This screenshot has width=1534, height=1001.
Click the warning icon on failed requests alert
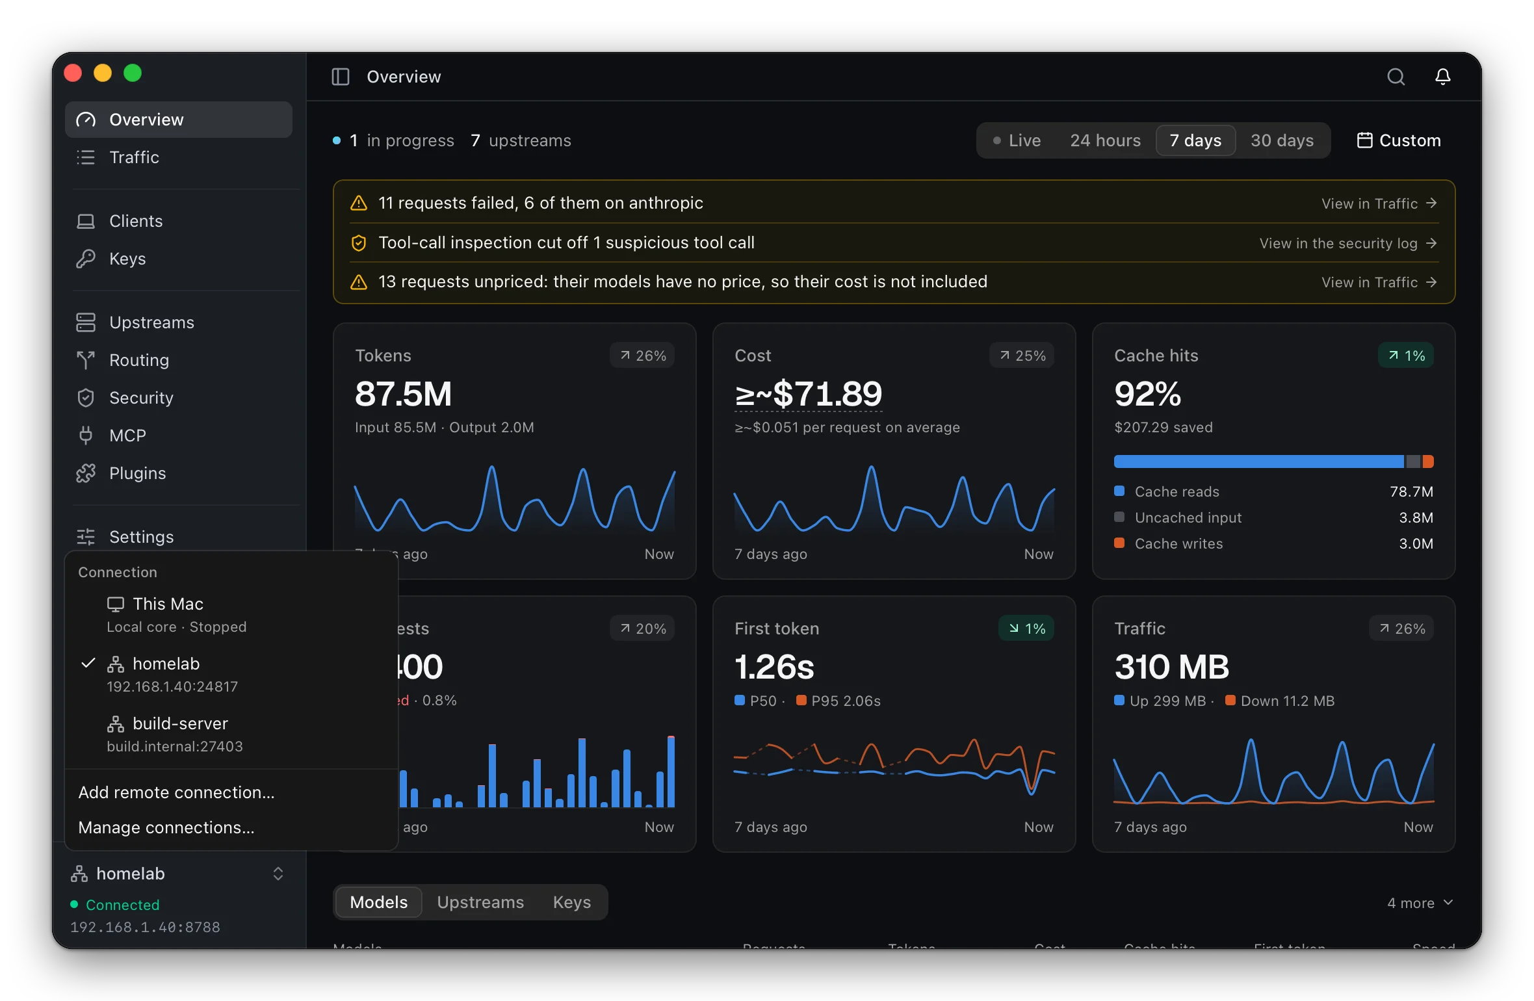point(359,203)
